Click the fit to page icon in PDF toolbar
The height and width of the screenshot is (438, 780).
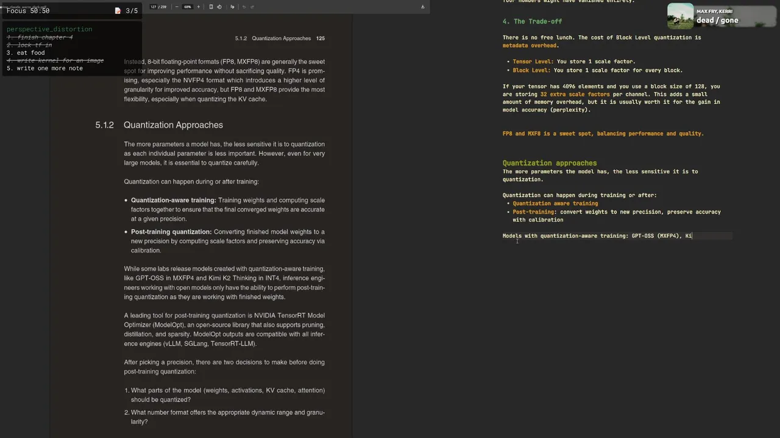(x=211, y=7)
